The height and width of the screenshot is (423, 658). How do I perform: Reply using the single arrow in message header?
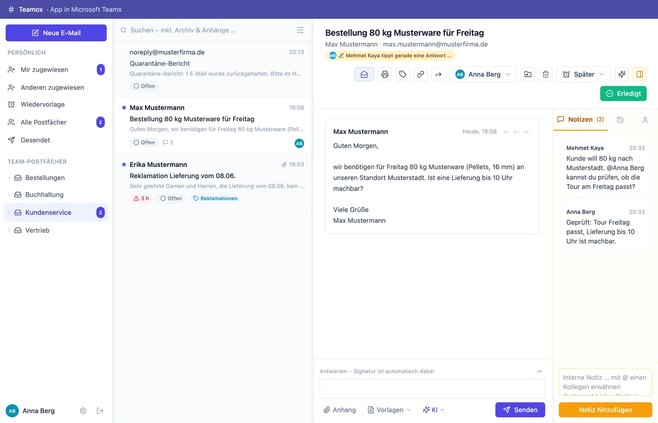coord(506,132)
